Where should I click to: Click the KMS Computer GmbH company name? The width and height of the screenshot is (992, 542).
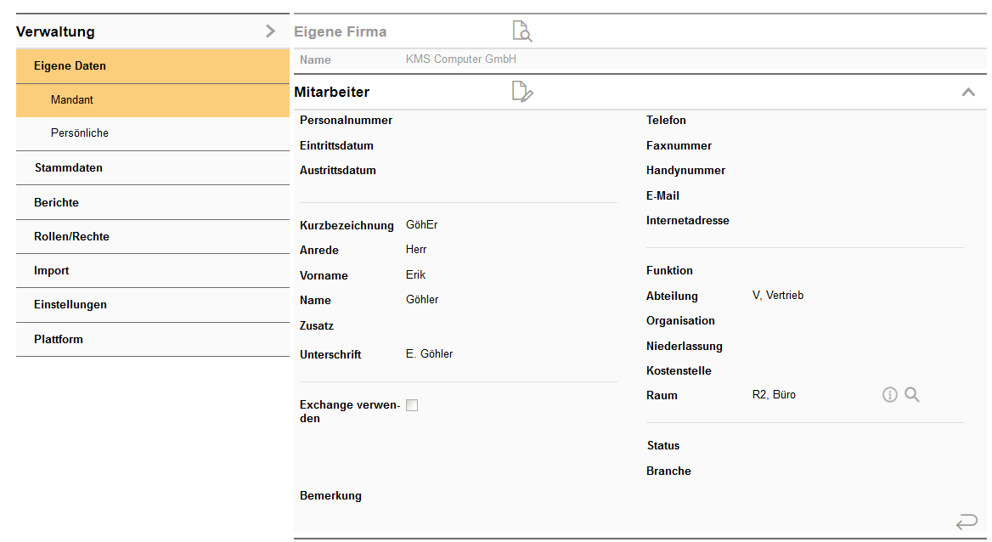[461, 59]
